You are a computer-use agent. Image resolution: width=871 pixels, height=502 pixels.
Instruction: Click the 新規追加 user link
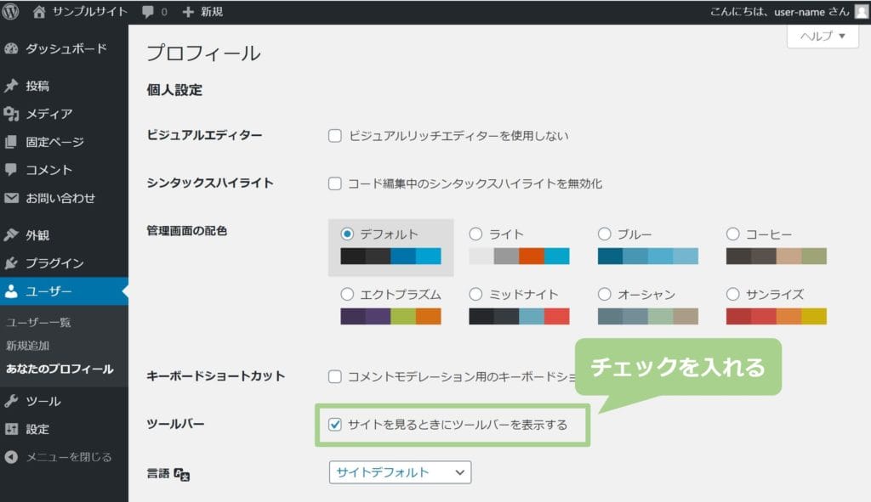click(x=28, y=346)
